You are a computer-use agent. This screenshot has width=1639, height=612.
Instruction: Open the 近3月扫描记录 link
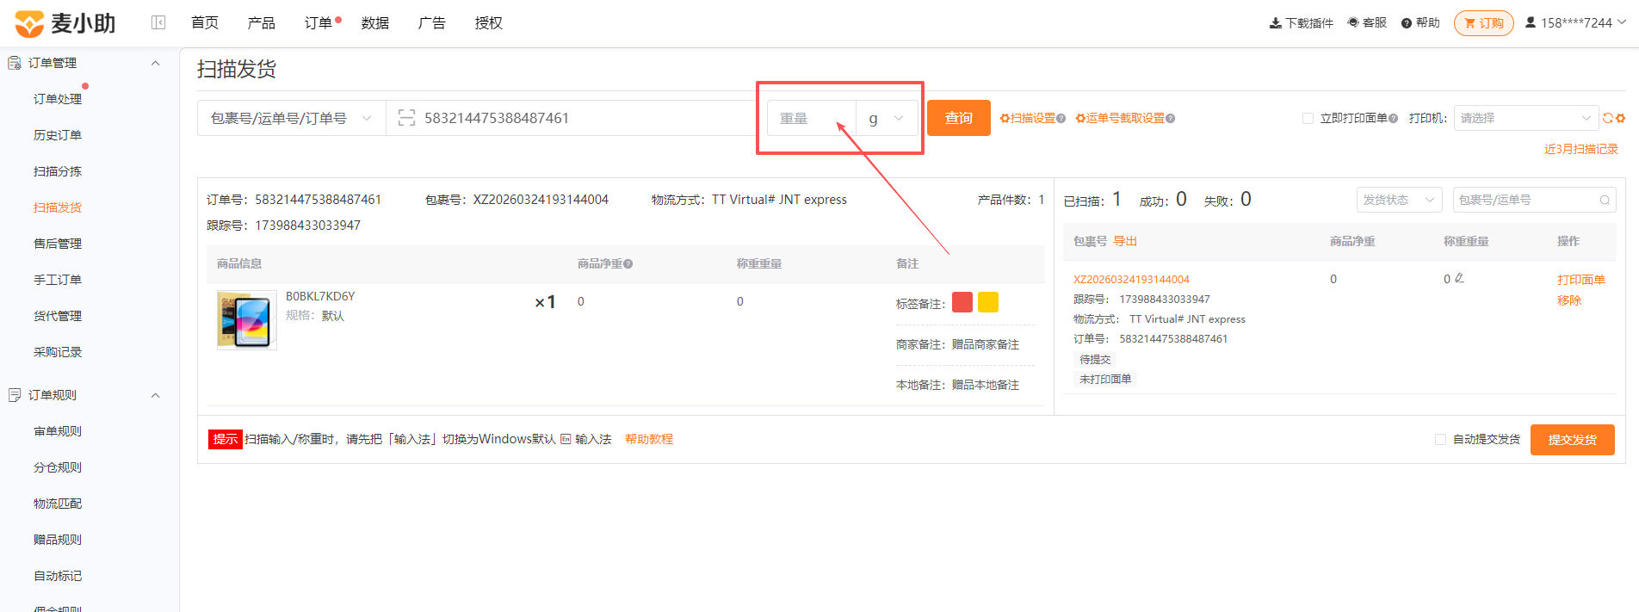click(1581, 149)
